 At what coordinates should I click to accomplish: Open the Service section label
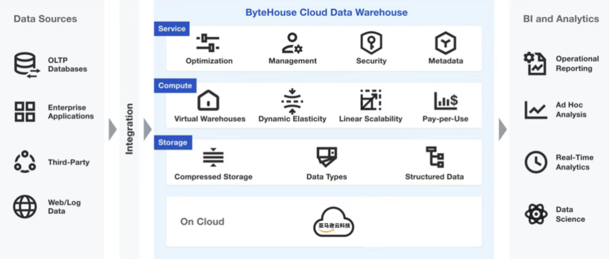point(172,29)
